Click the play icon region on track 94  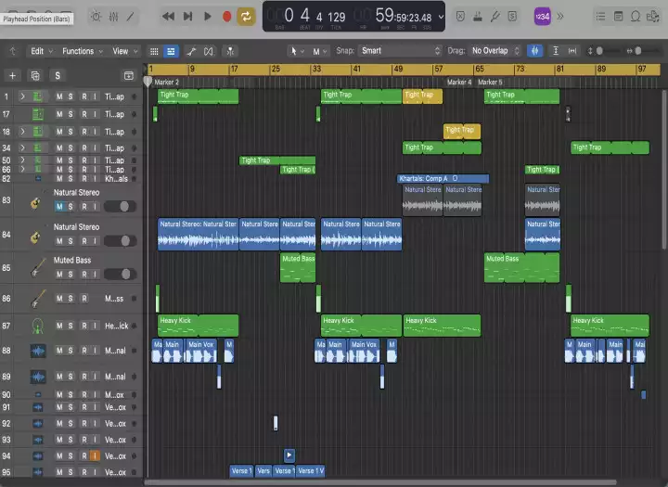289,455
